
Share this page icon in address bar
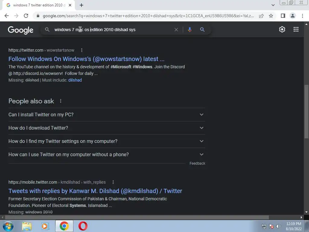(x=261, y=16)
